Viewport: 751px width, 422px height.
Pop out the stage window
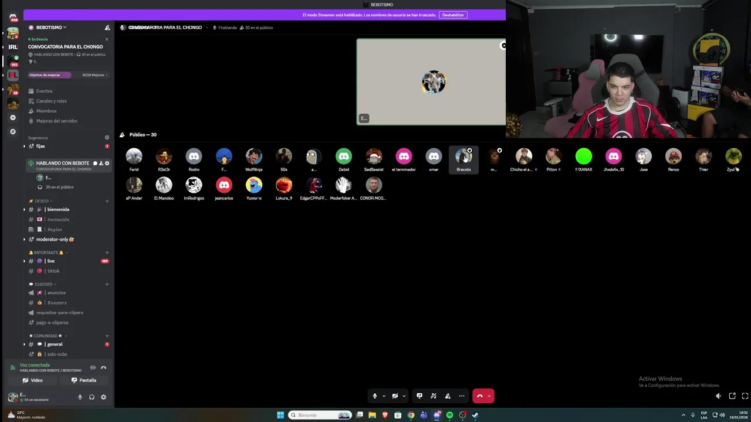point(732,396)
